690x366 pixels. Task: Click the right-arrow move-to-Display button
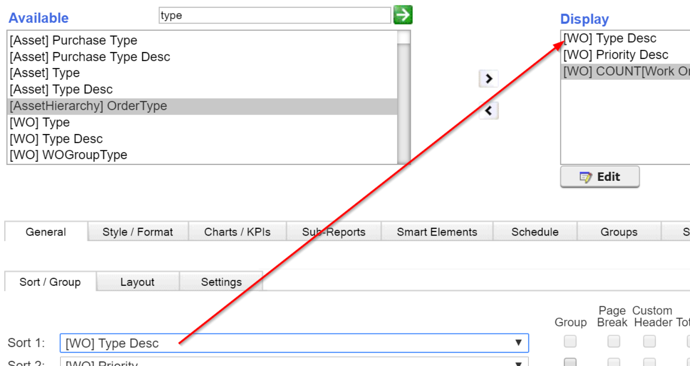tap(488, 79)
